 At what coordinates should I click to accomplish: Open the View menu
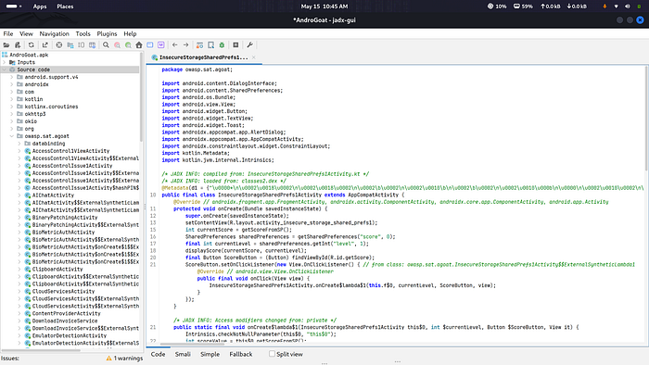click(x=26, y=34)
